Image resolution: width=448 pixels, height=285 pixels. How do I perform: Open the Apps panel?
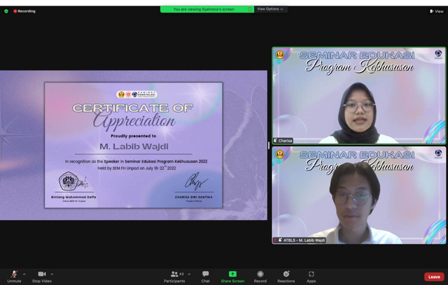point(311,275)
